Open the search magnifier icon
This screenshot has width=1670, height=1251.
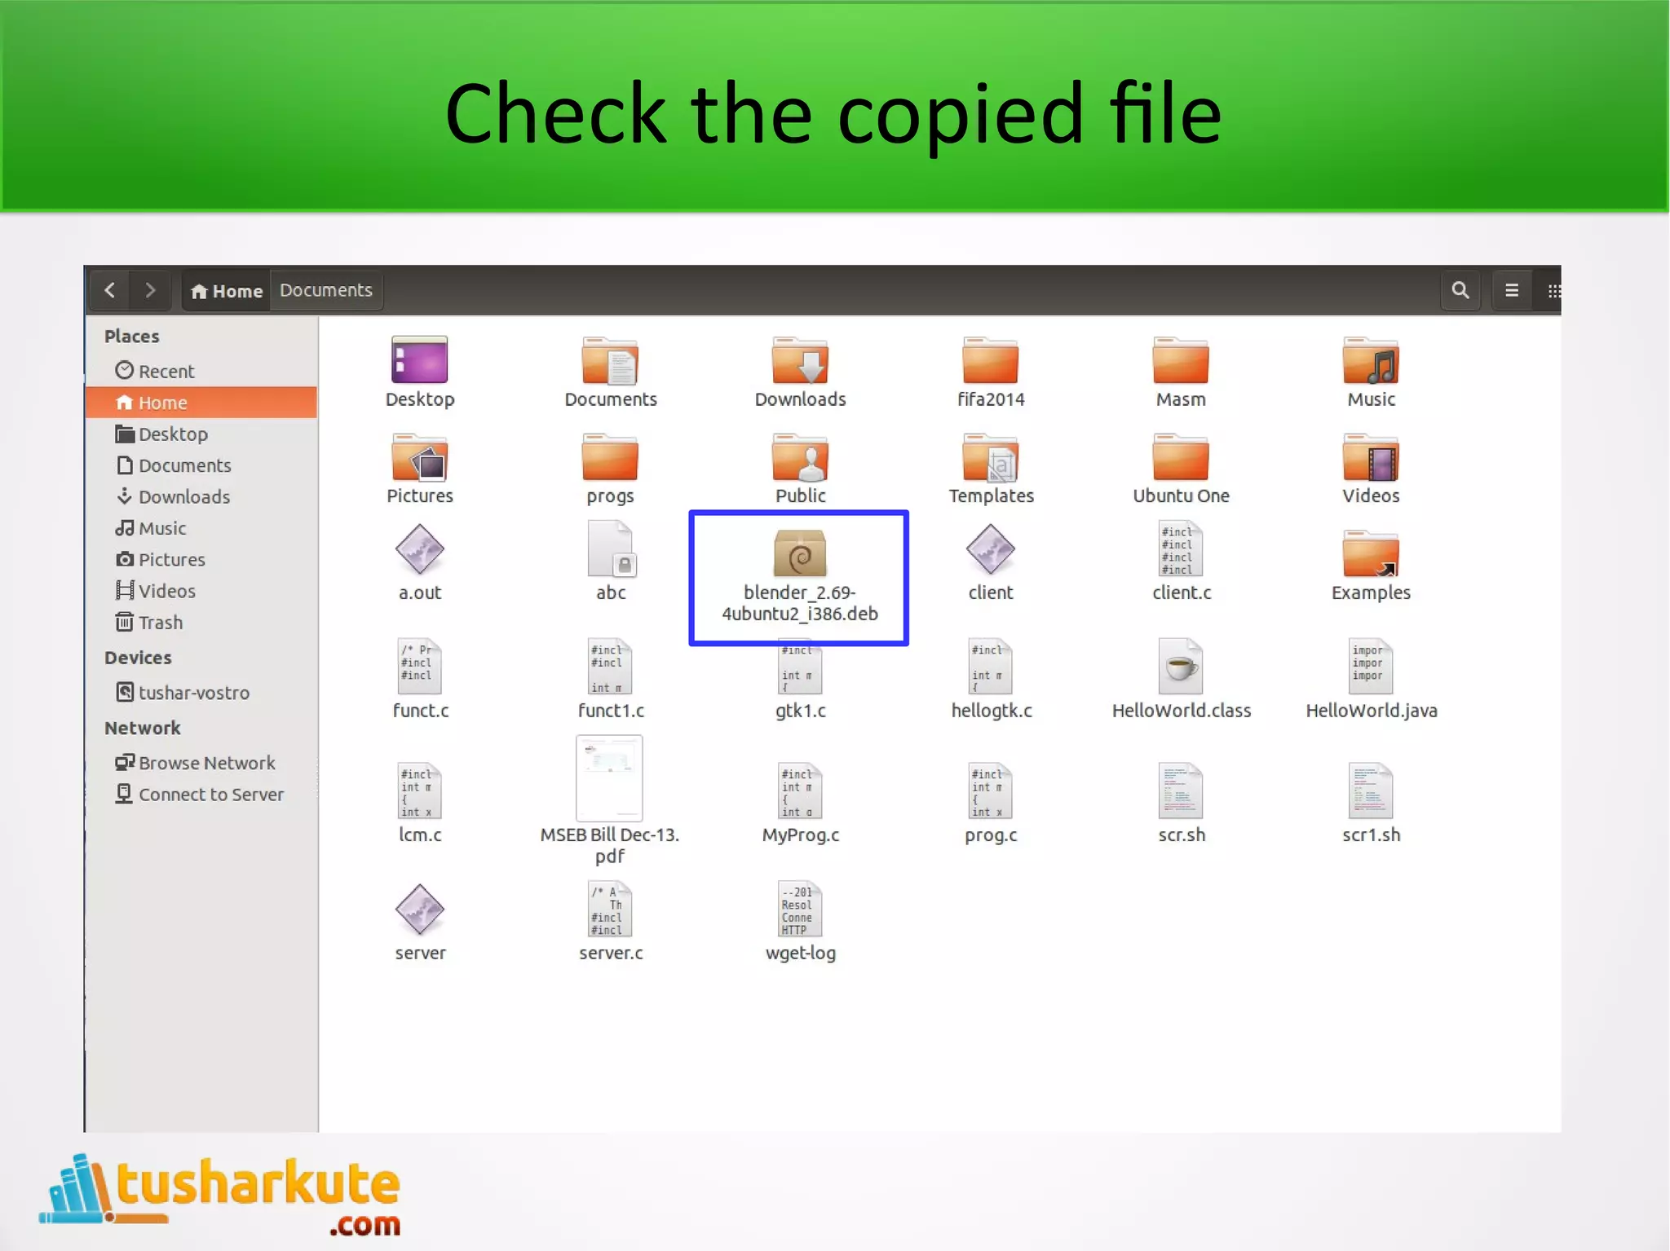click(1460, 290)
